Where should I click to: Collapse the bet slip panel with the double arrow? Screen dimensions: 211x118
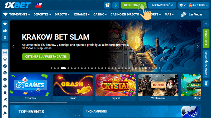tap(206, 24)
